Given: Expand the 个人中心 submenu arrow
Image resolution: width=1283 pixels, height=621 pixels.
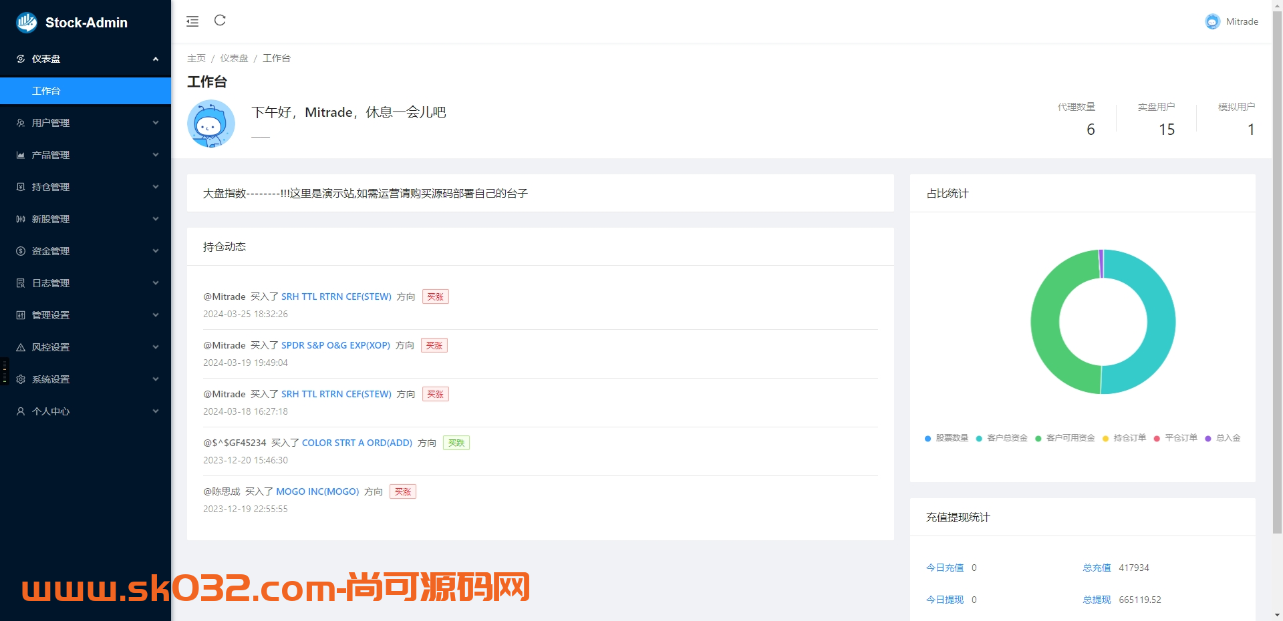Looking at the screenshot, I should [x=156, y=411].
